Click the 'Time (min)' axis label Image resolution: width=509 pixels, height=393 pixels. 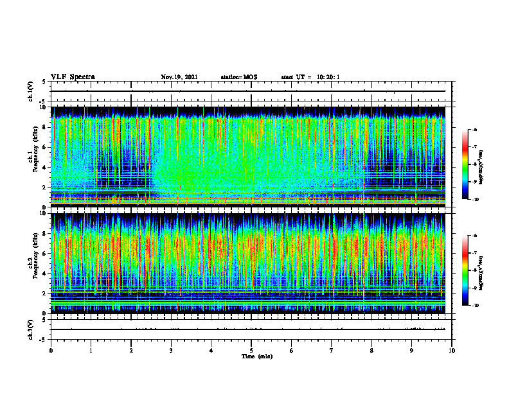pyautogui.click(x=257, y=356)
